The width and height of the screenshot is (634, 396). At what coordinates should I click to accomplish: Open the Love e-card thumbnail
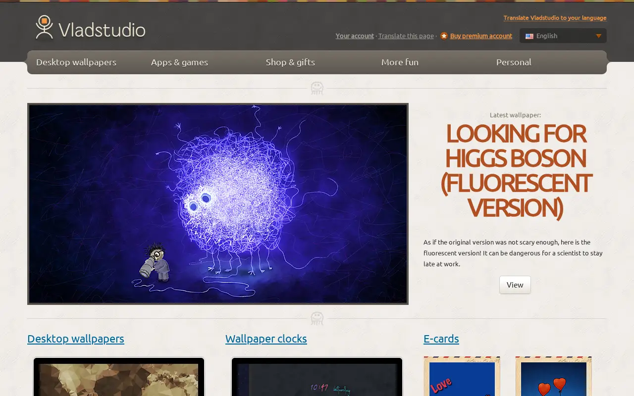click(462, 376)
